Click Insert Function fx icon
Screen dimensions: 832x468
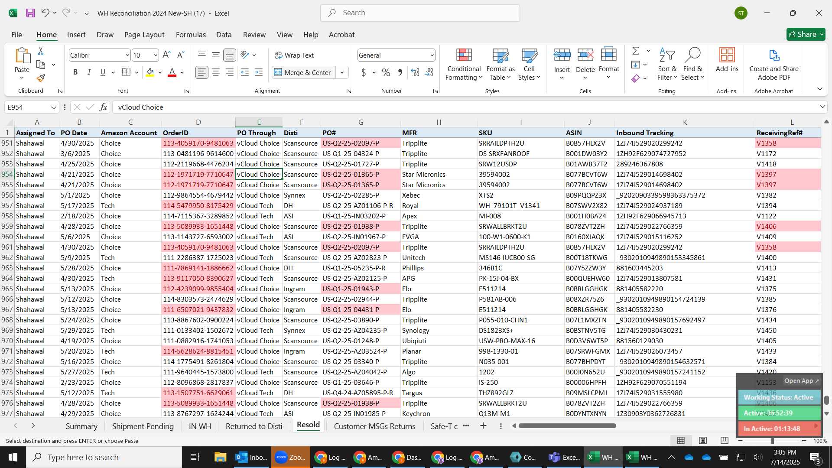click(103, 107)
